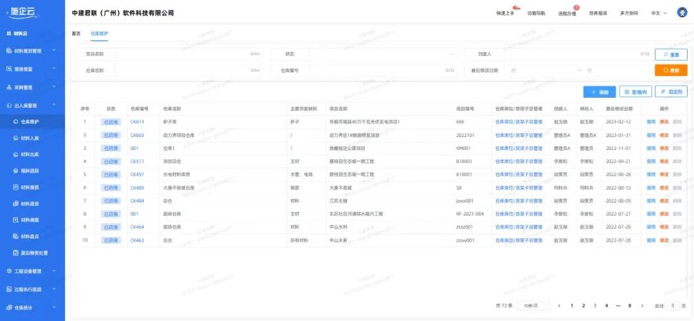The image size is (694, 321).
Task: Go to the next page arrow
Action: click(642, 306)
